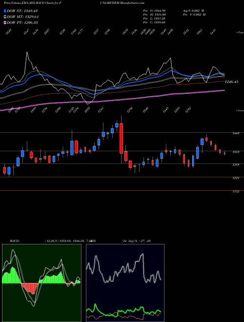The image size is (244, 322).
Task: Click the Avg V: 0.002 M label
Action: [x=194, y=11]
